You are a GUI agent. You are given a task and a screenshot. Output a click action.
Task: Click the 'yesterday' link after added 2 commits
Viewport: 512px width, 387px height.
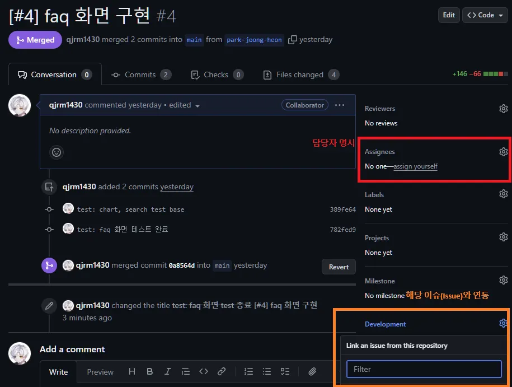coord(177,186)
